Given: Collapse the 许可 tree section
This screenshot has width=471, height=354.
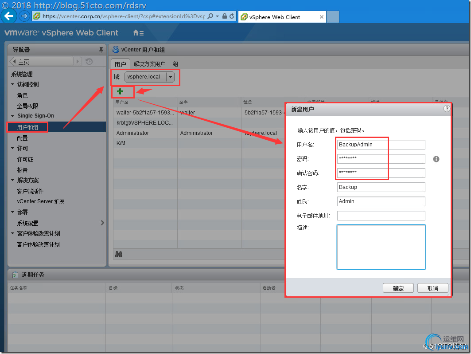Looking at the screenshot, I should pos(12,148).
